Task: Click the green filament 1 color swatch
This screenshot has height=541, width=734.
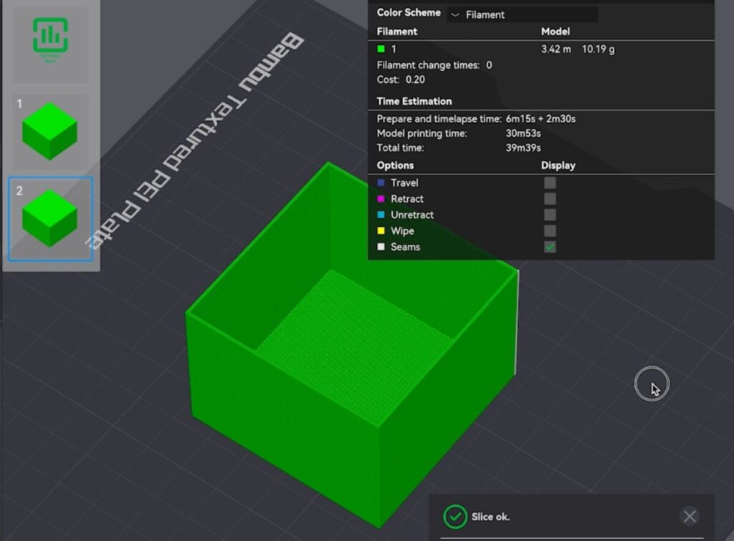Action: click(381, 49)
